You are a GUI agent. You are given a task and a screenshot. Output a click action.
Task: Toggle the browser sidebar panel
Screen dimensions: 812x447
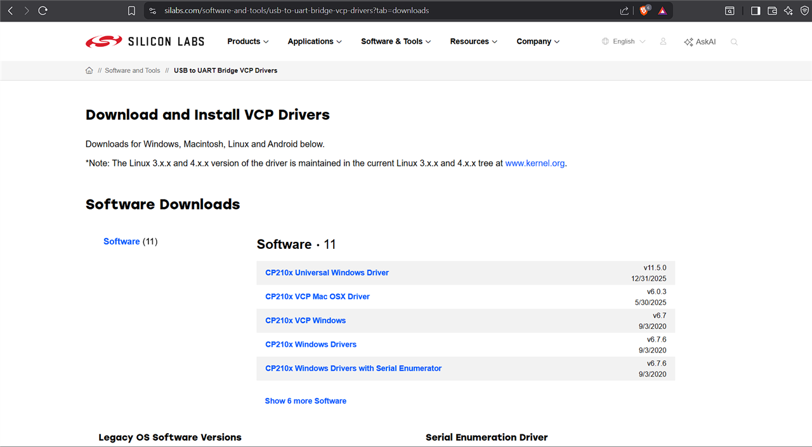756,11
